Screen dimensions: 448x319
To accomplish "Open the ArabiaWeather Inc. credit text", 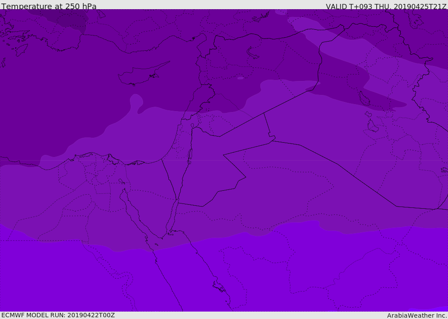I will coord(417,315).
